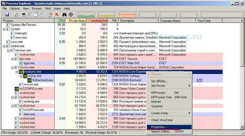
Task: Collapse the ekrn.exe tree node
Action: click(x=13, y=59)
